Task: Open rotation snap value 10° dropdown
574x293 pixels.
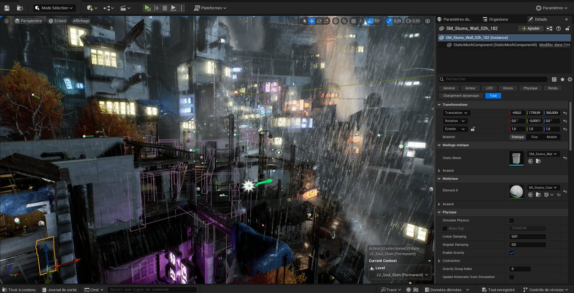Action: (x=378, y=21)
